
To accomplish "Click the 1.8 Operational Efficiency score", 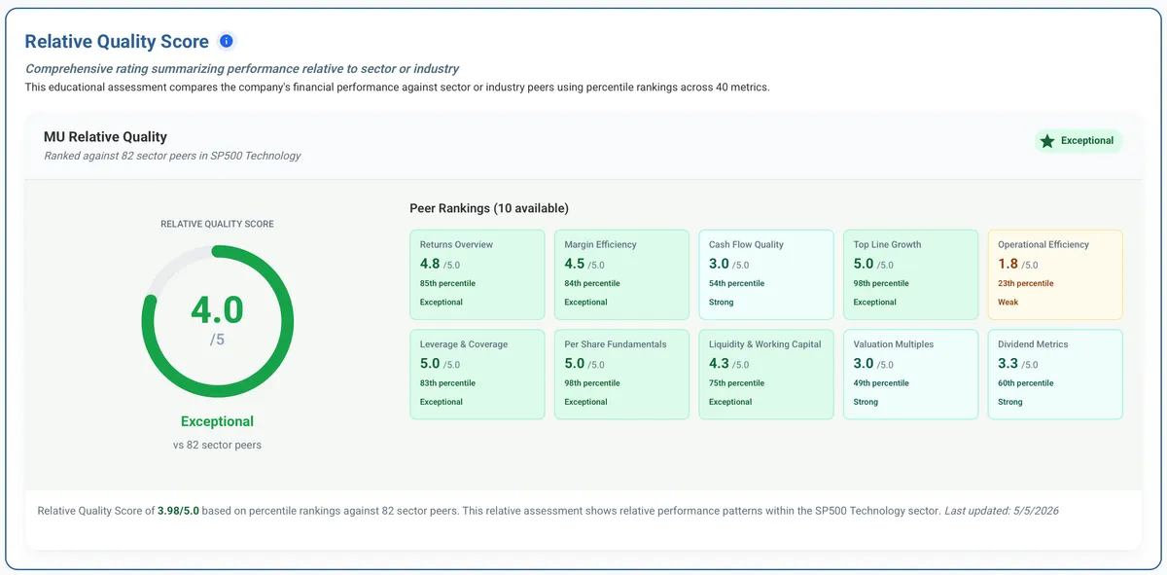I will 1008,264.
